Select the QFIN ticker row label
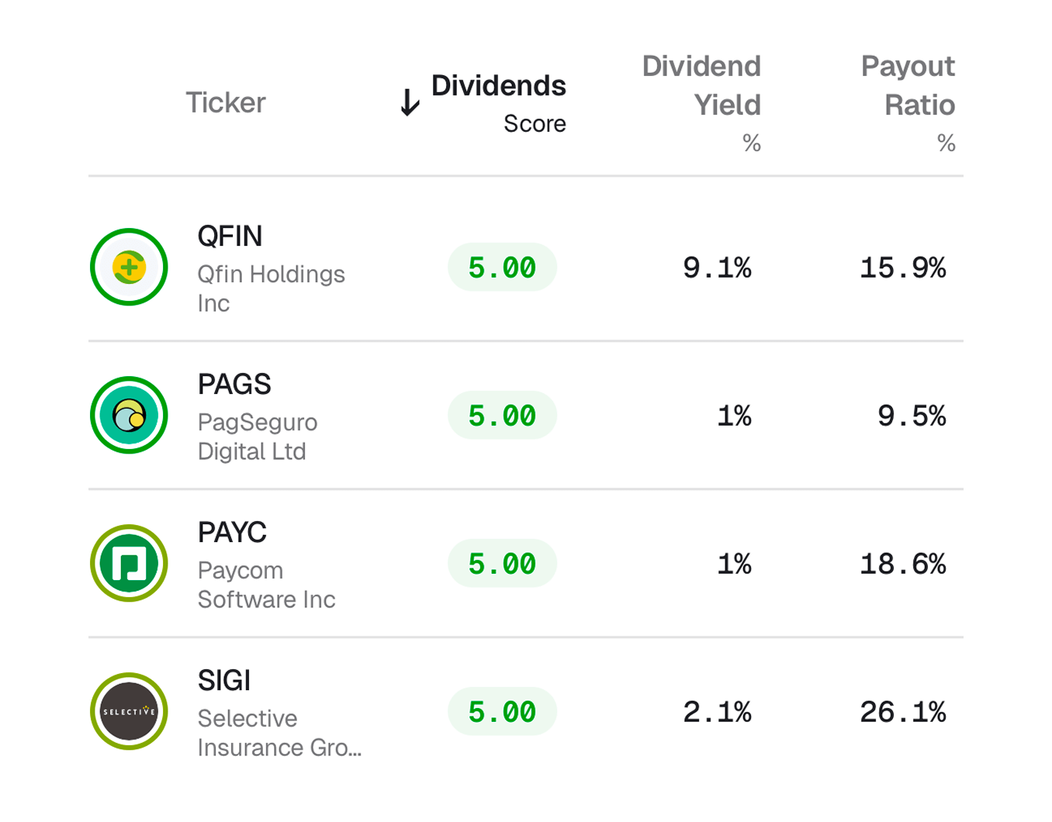 pyautogui.click(x=229, y=237)
